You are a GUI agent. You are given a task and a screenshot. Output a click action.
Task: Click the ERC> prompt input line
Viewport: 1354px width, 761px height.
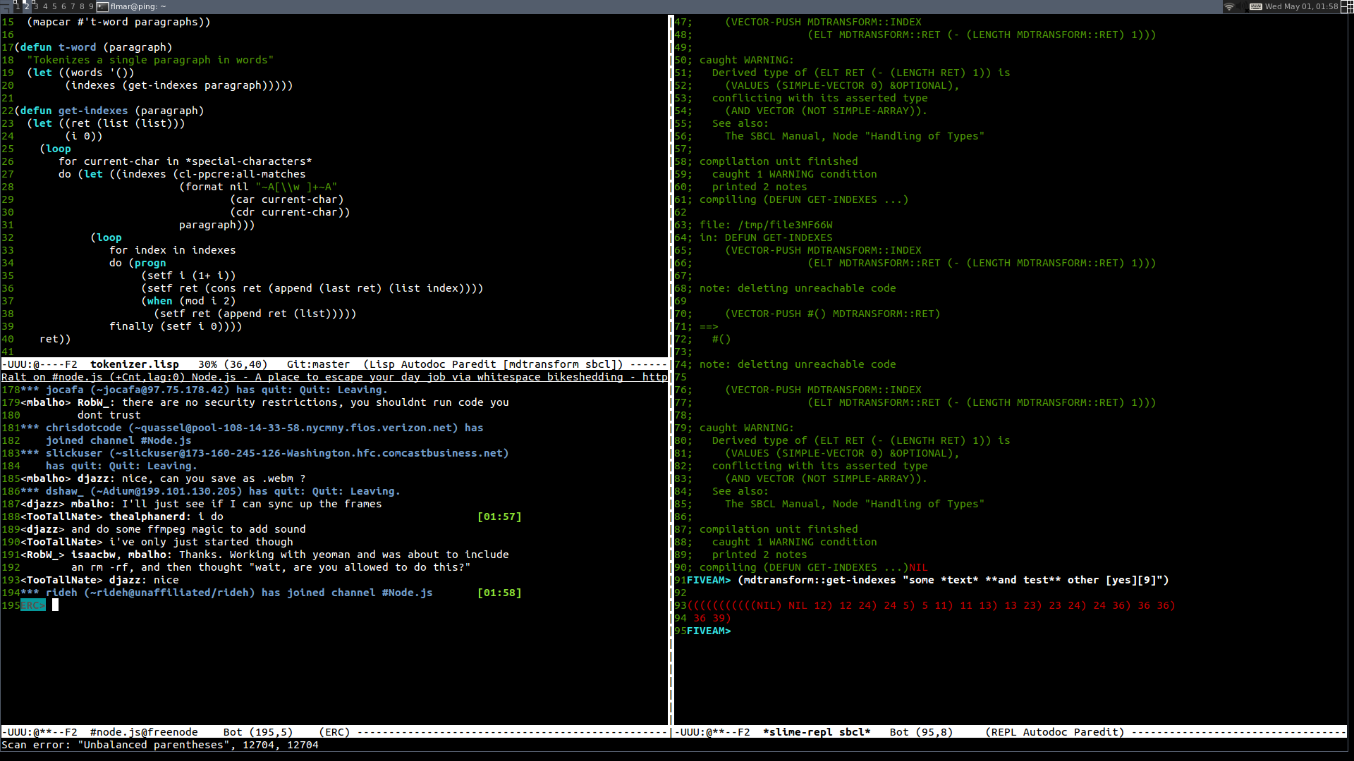(x=32, y=605)
